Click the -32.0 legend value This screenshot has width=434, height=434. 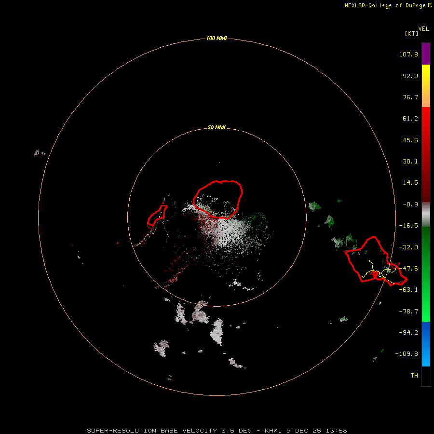pos(408,247)
